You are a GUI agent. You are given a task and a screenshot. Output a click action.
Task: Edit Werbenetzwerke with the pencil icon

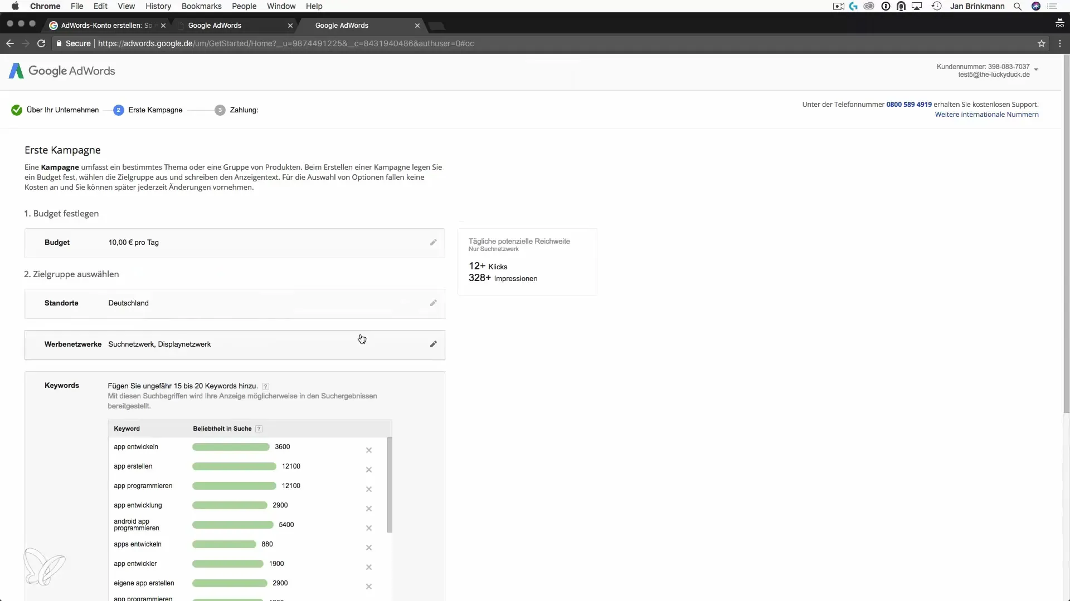(433, 344)
